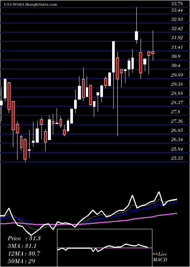Click the MACD inset chart box
Screen dimensions: 190x267
[104, 248]
